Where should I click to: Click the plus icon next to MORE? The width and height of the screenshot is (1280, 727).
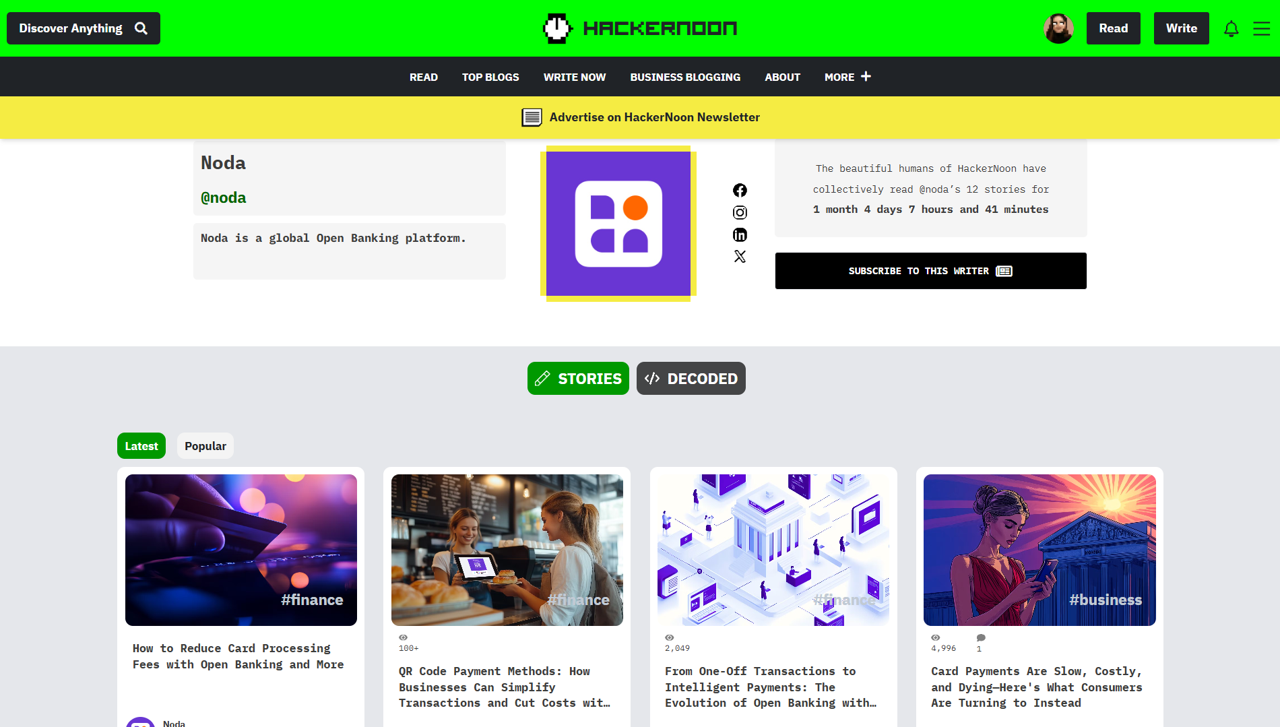pos(866,76)
